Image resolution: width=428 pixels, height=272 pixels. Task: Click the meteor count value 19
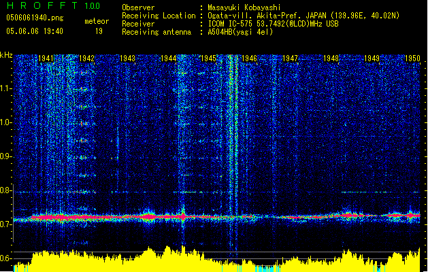99,31
